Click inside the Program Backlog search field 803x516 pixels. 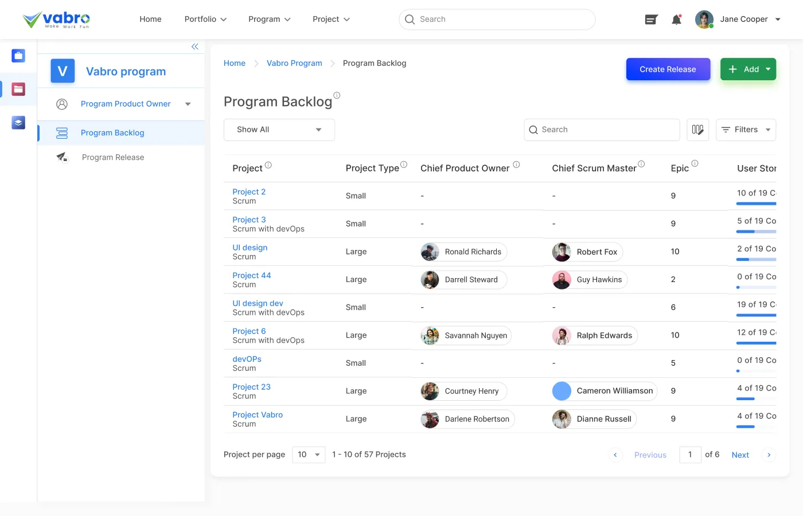click(x=601, y=130)
